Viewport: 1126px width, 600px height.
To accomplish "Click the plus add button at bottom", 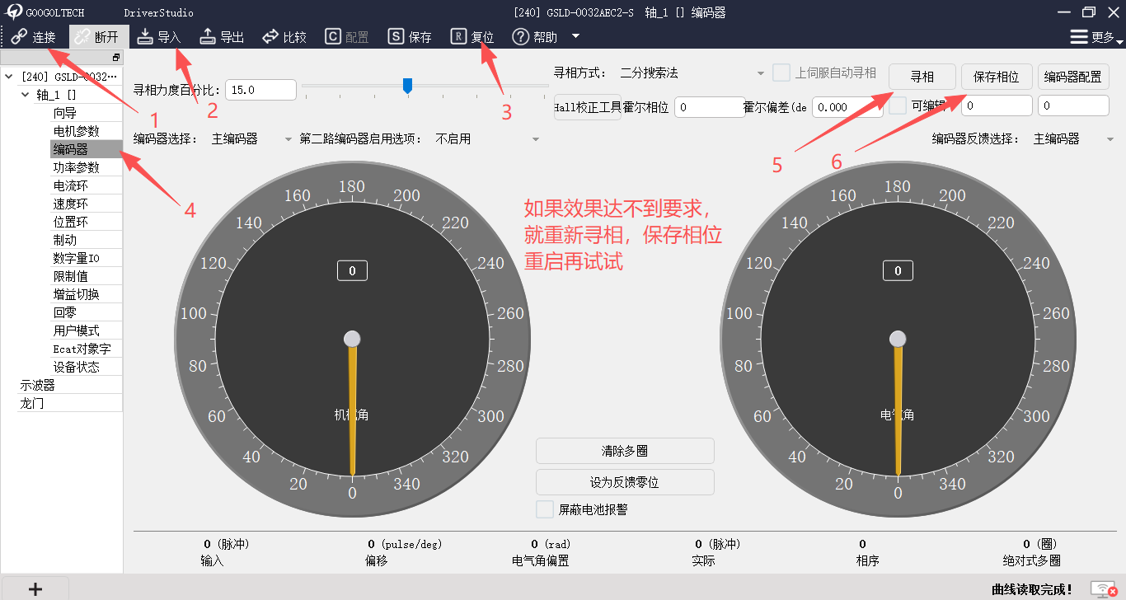I will (35, 588).
